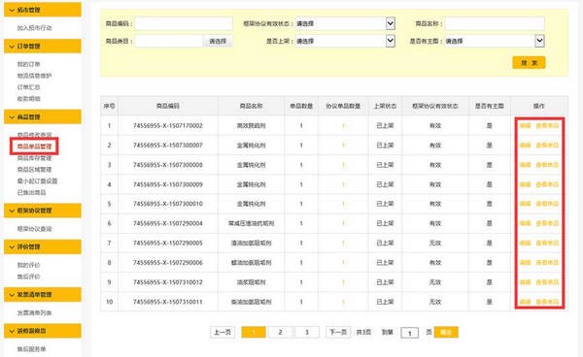Click the 上架状态 column header
Screen dimensions: 583x357
[385, 106]
